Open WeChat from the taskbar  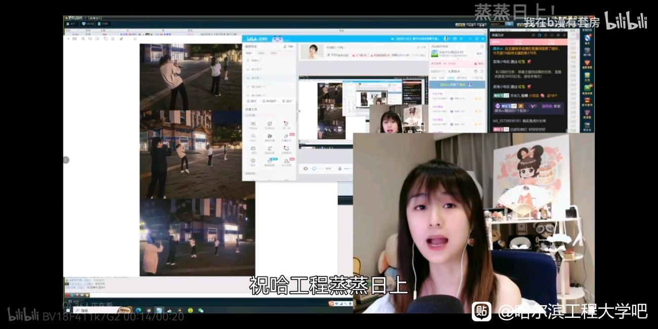200,310
